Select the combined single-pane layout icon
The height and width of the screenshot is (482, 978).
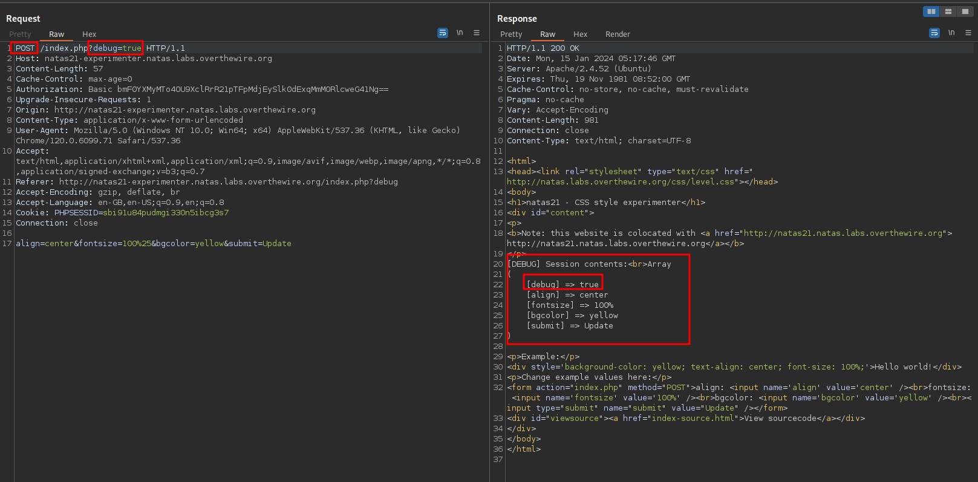pyautogui.click(x=965, y=11)
